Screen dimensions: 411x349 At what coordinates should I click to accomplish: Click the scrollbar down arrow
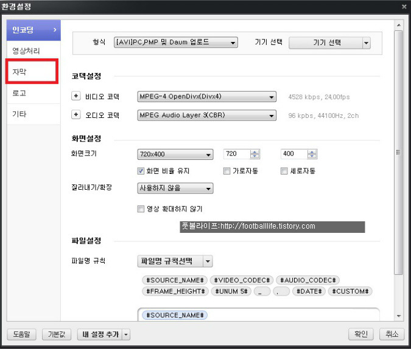tap(399, 316)
